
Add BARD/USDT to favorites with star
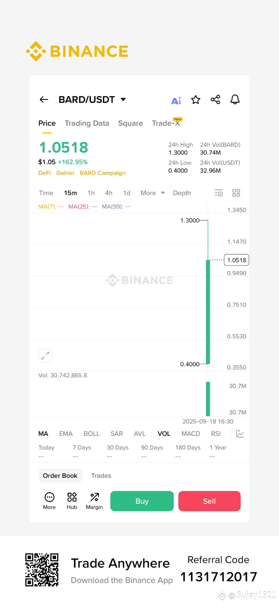tap(196, 100)
